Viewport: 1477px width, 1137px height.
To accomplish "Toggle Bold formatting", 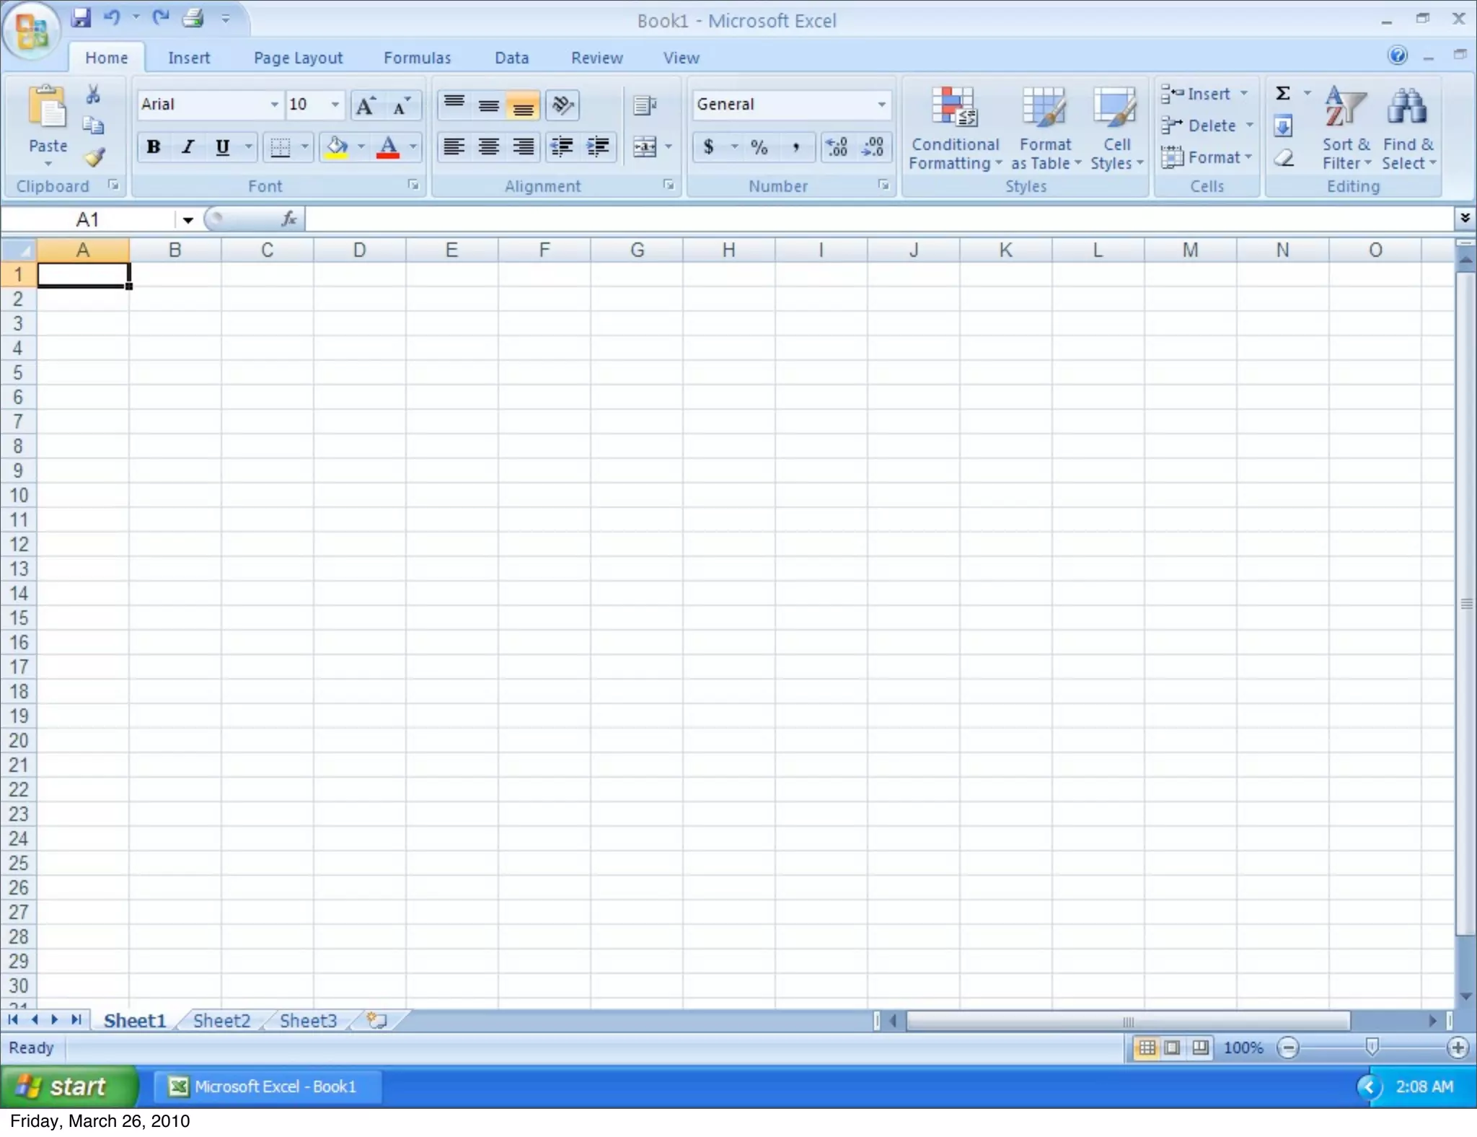I will [153, 147].
